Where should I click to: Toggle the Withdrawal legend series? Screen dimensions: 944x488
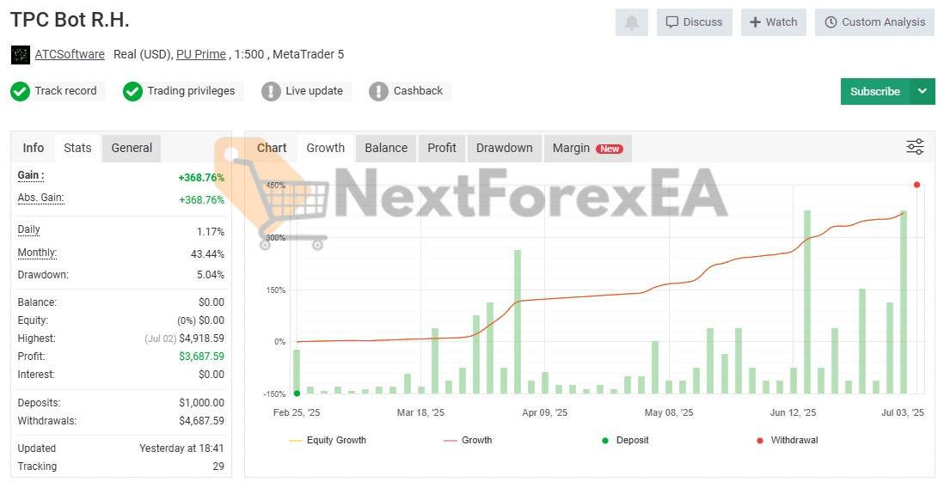tap(786, 440)
